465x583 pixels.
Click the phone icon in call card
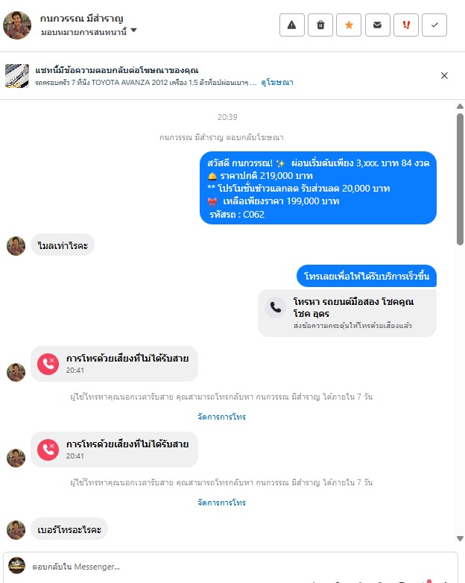276,307
